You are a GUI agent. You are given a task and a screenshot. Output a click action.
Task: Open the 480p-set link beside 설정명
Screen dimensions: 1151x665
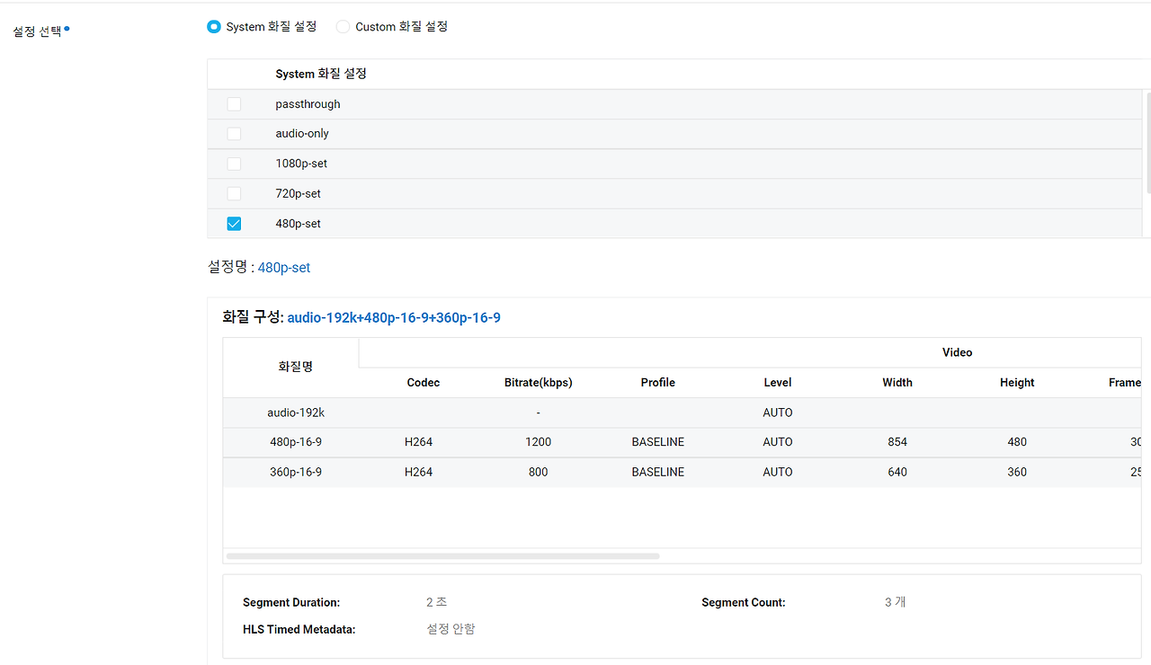click(284, 268)
